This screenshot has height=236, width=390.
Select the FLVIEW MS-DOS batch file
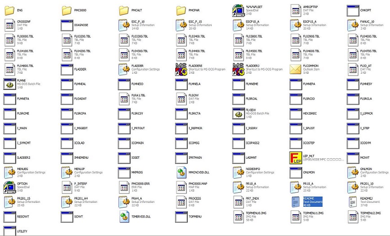(239, 113)
